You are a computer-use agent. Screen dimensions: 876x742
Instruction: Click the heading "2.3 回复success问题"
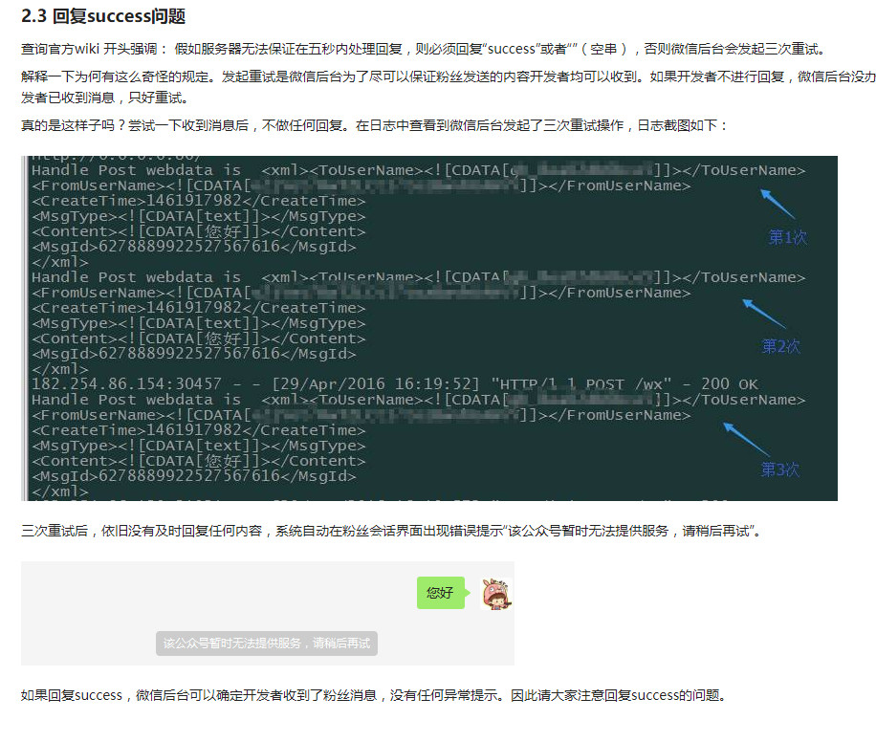103,16
